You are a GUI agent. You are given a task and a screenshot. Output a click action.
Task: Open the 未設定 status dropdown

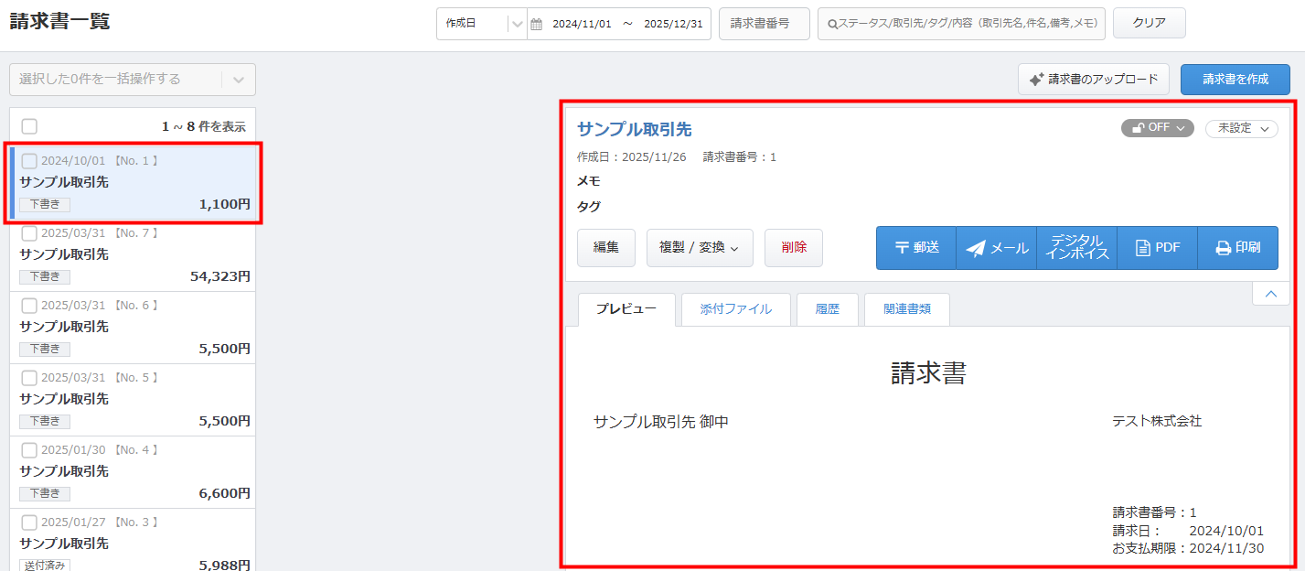coord(1241,128)
